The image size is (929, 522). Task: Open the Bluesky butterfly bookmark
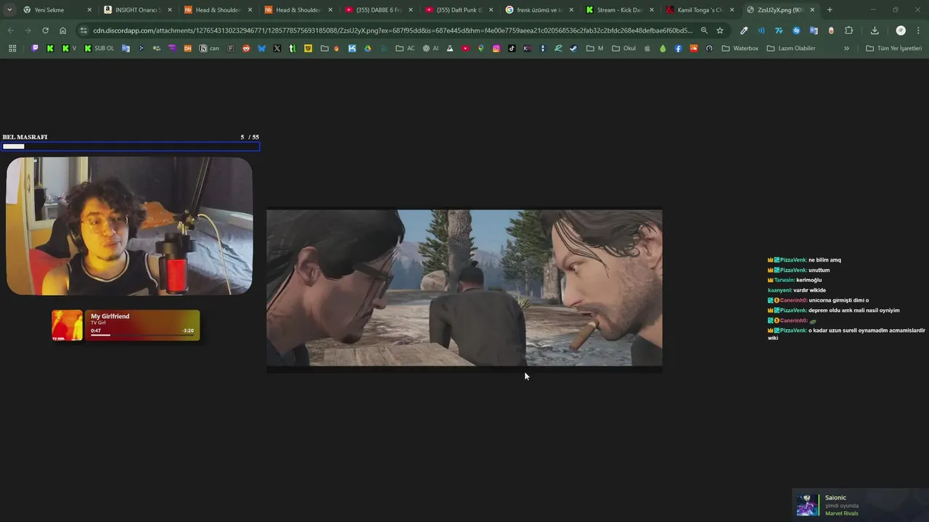pyautogui.click(x=261, y=49)
